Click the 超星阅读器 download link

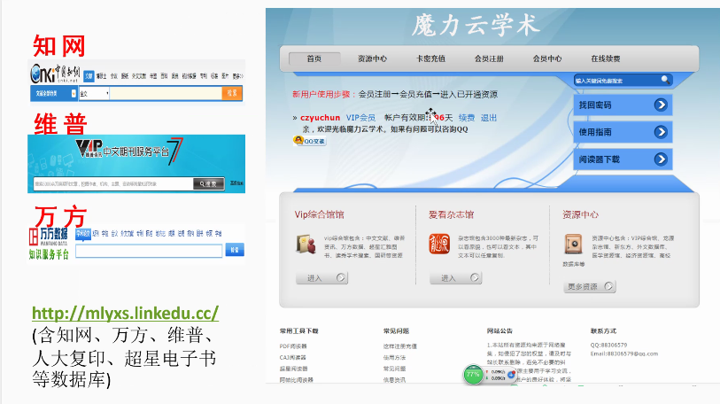tap(293, 369)
